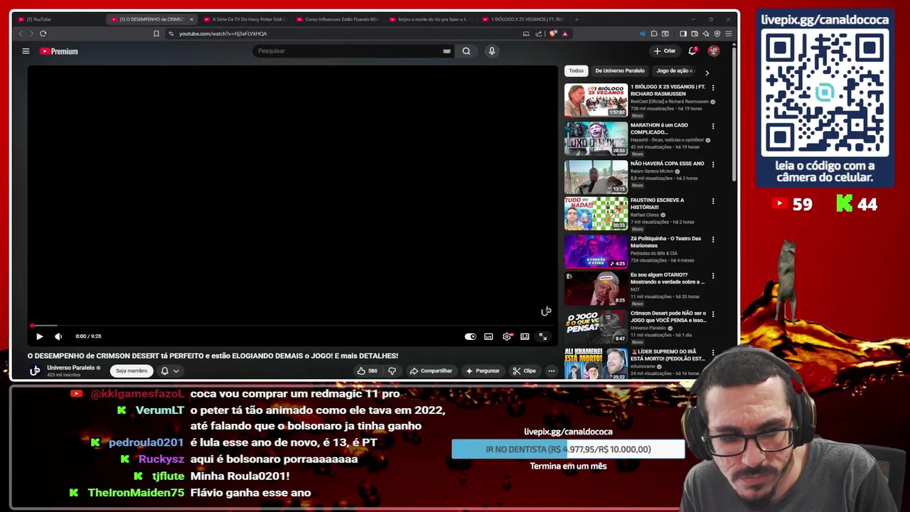
Task: Open options for NÃO HAVERÁ COPA video
Action: (x=713, y=164)
